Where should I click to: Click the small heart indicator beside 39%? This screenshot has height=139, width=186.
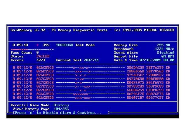click(37, 45)
